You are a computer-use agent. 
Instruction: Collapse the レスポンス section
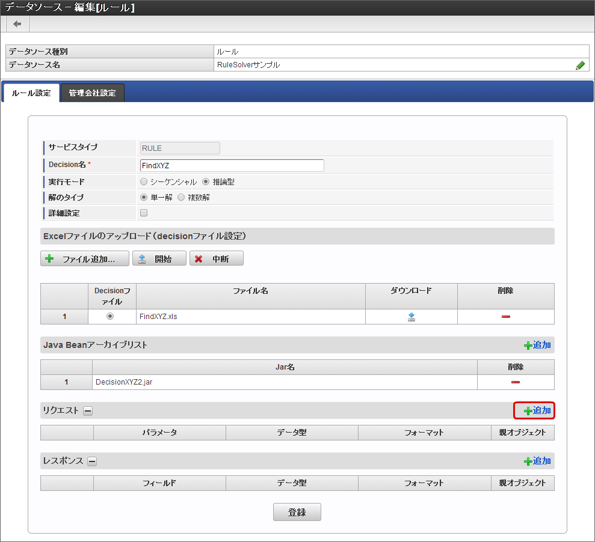pos(92,461)
